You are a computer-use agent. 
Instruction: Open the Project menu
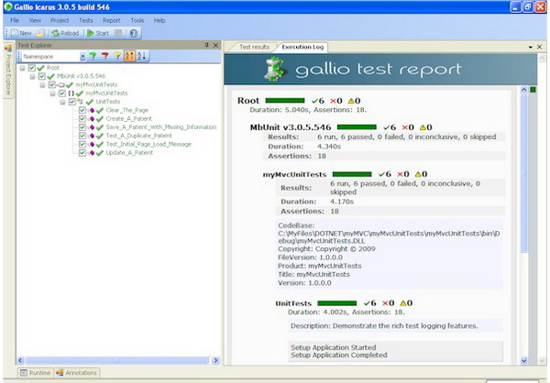click(60, 20)
